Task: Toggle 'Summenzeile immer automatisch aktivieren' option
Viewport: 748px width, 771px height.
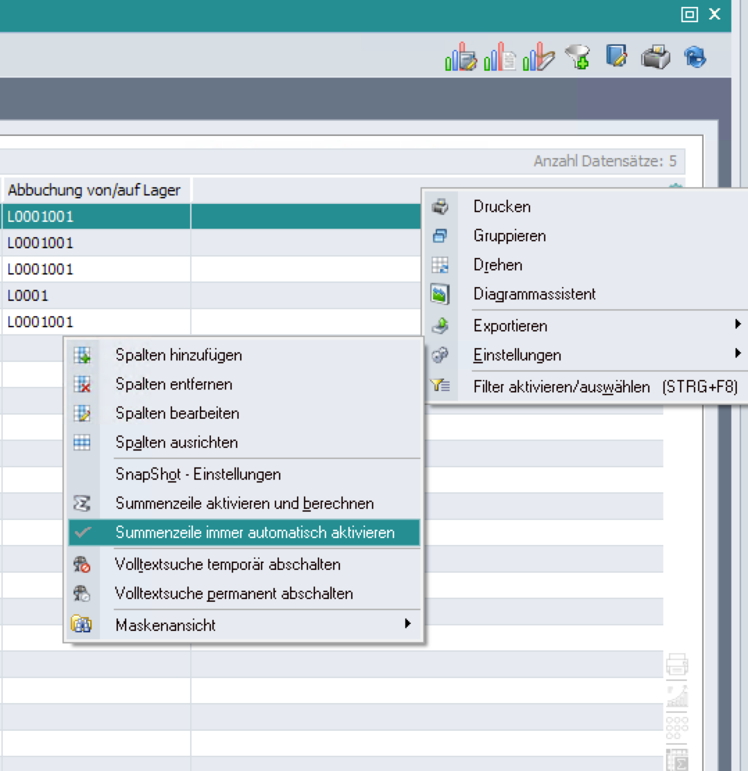Action: [255, 532]
